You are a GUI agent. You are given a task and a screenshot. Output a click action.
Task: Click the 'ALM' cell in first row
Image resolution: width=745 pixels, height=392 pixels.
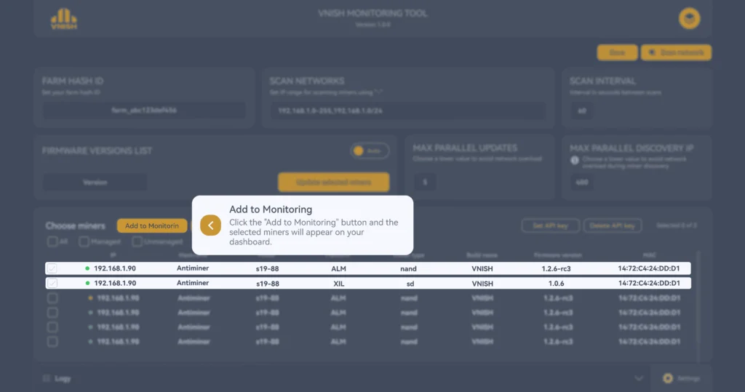tap(339, 269)
